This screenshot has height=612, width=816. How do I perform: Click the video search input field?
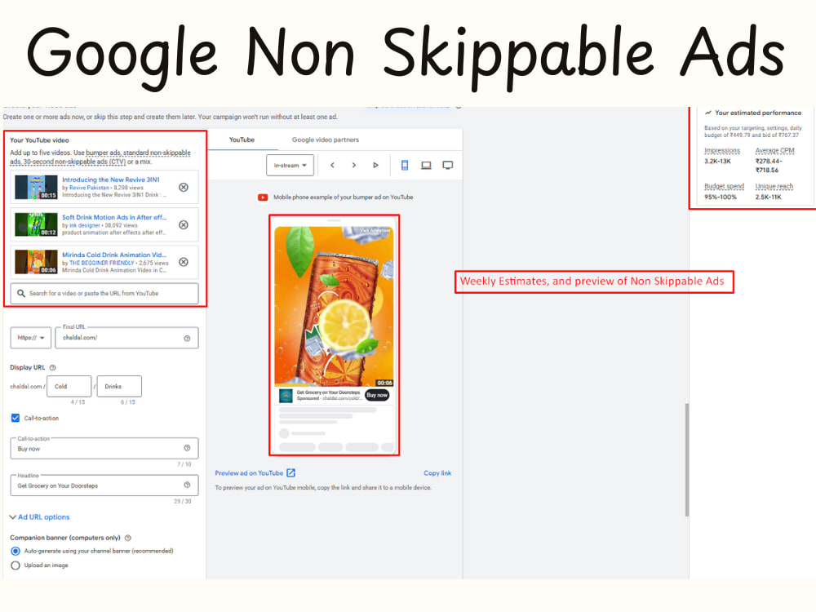[x=104, y=294]
